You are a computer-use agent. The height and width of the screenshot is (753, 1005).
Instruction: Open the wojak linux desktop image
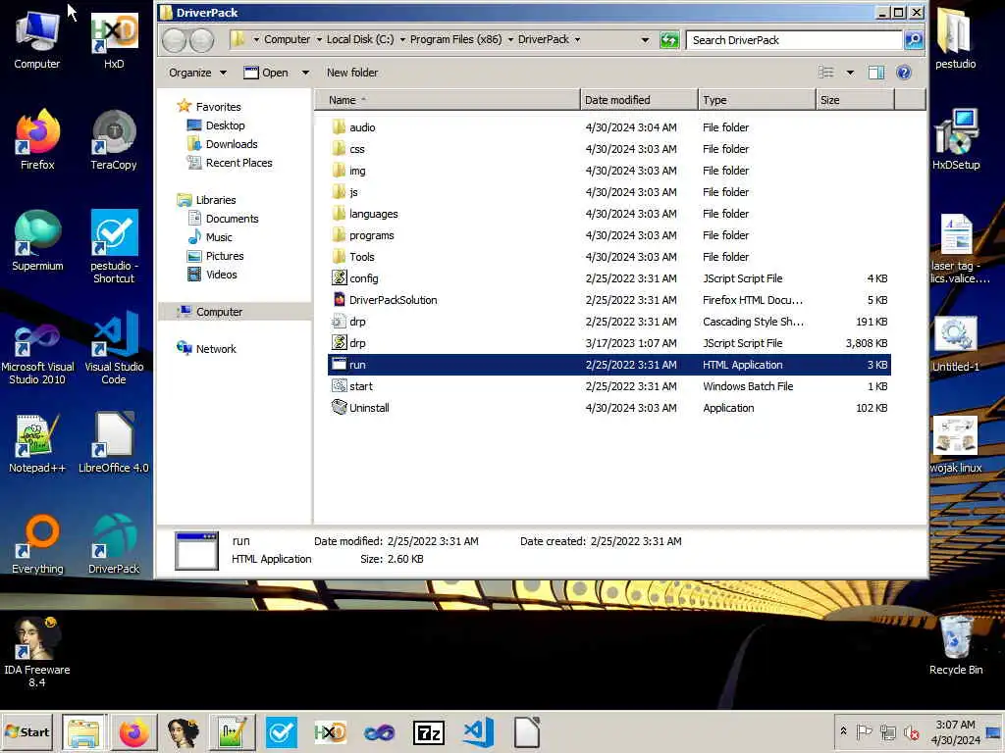tap(956, 444)
